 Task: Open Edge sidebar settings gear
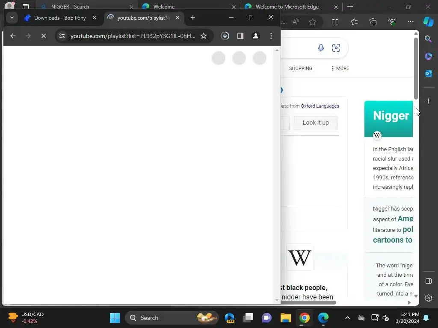point(428,298)
